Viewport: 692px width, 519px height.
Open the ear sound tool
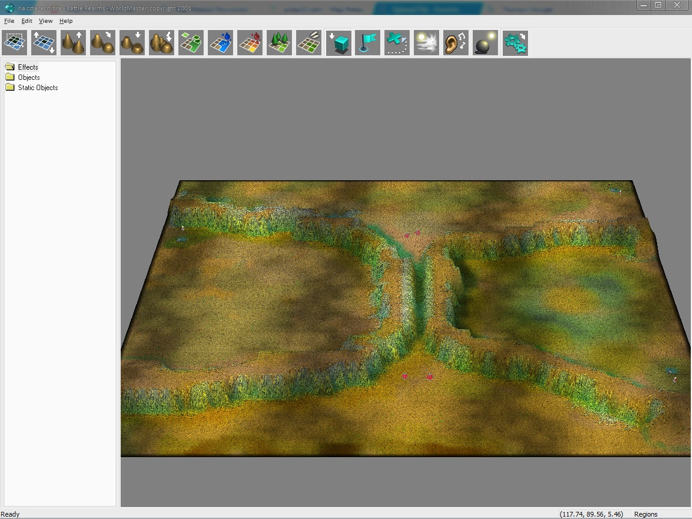click(456, 43)
